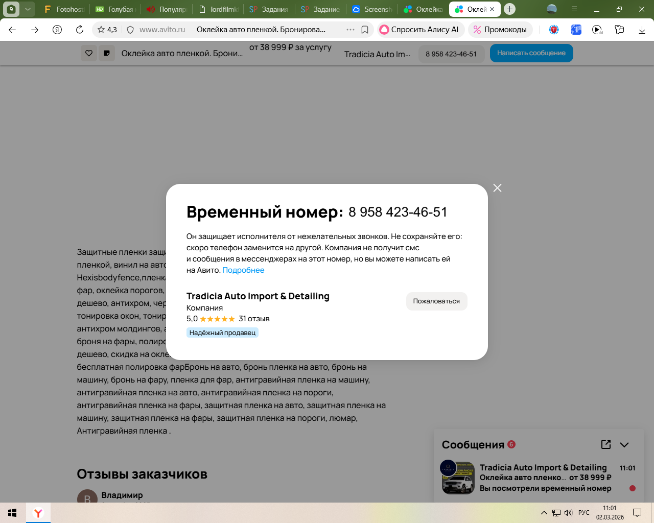The width and height of the screenshot is (654, 523).
Task: Switch to the Популяр tab
Action: 167,9
